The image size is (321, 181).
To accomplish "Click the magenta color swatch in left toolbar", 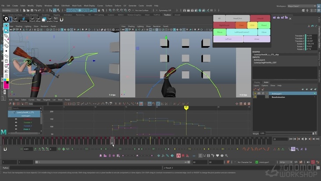I will tap(6, 86).
